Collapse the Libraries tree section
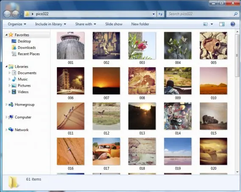This screenshot has width=241, height=192. tap(6, 66)
